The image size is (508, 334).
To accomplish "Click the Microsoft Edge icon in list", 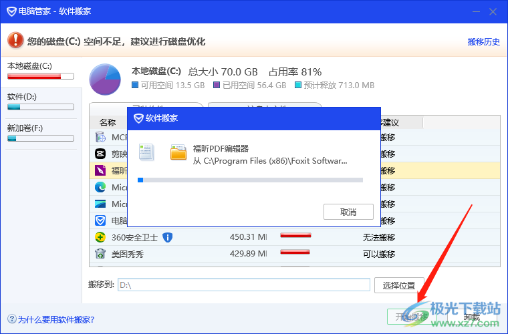I will [100, 187].
